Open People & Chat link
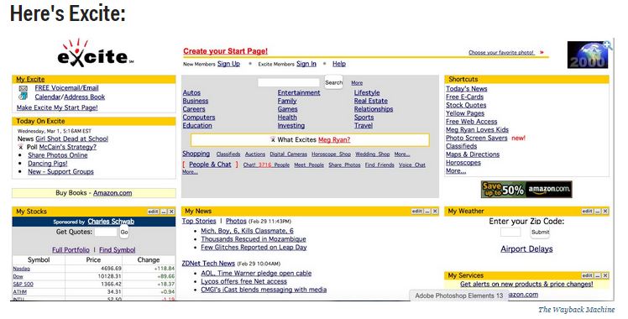The image size is (628, 319). [x=210, y=165]
